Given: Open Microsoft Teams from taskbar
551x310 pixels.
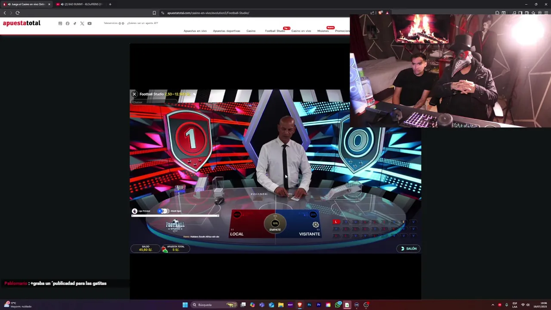Looking at the screenshot, I should click(262, 305).
